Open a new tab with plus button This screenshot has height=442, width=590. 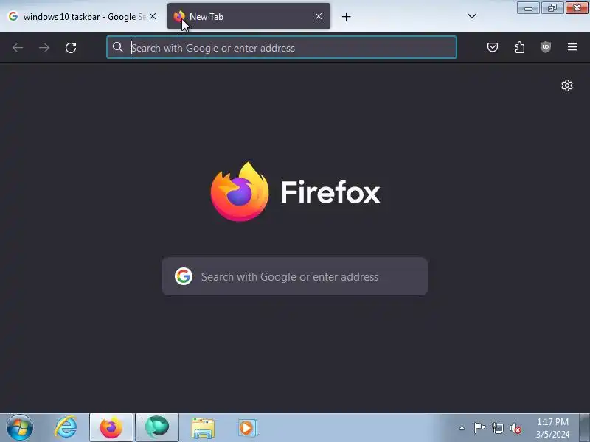click(346, 16)
